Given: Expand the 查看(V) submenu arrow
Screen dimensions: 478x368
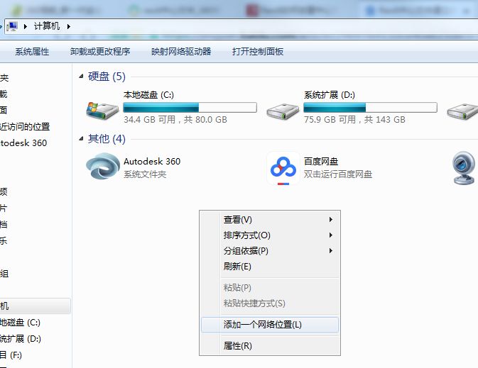Looking at the screenshot, I should click(331, 220).
